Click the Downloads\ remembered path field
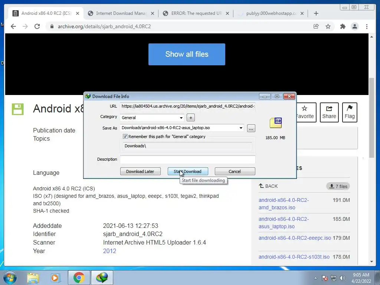This screenshot has height=285, width=380. [x=187, y=146]
